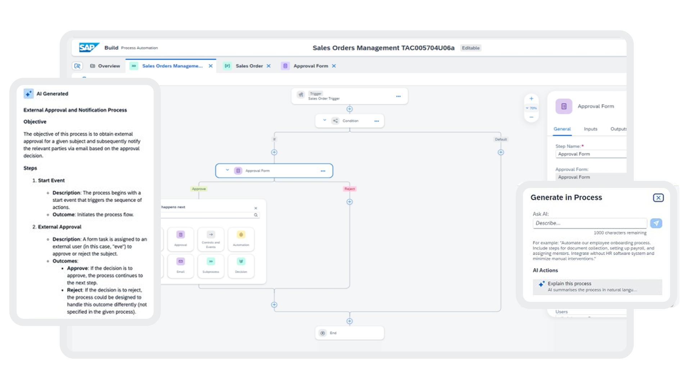Switch to the Approval Form tab

point(311,66)
